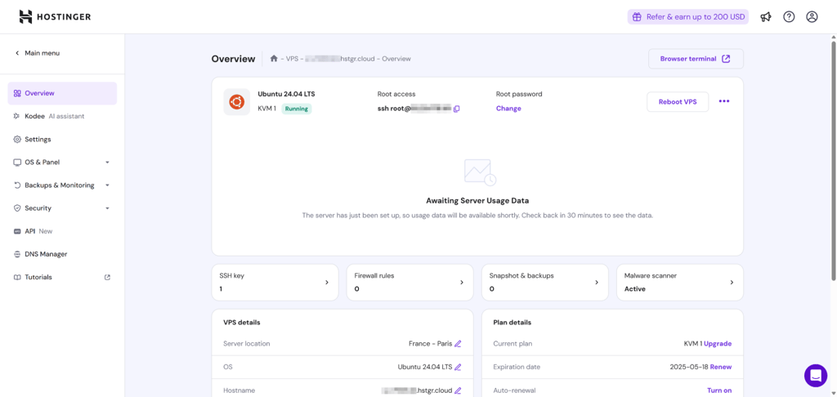The width and height of the screenshot is (837, 397).
Task: Click the Security shield icon
Action: coord(17,208)
